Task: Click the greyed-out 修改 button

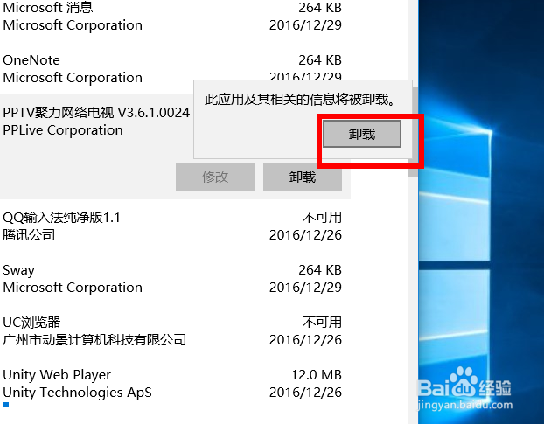Action: [215, 177]
